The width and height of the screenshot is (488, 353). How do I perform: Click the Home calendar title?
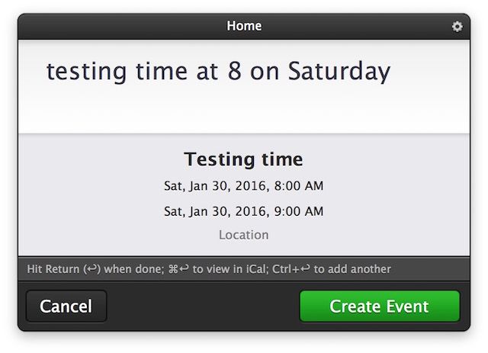coord(244,27)
